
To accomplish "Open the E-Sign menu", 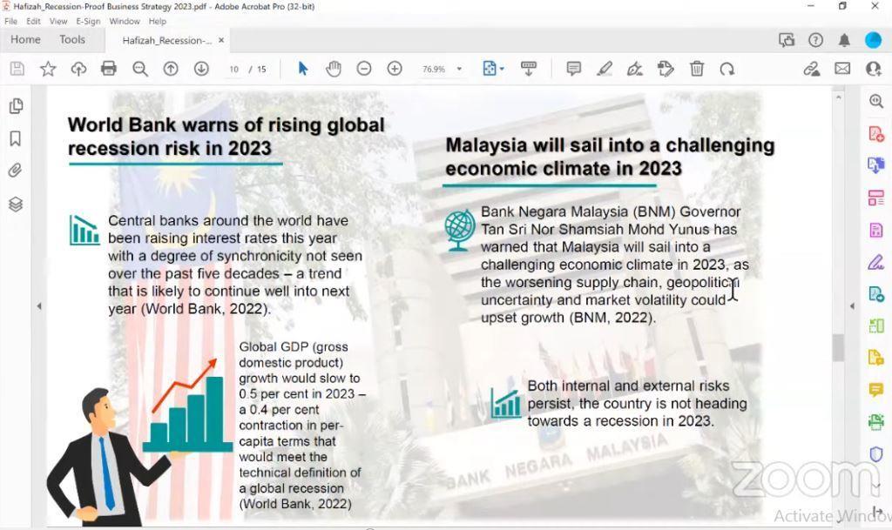I will pyautogui.click(x=88, y=21).
